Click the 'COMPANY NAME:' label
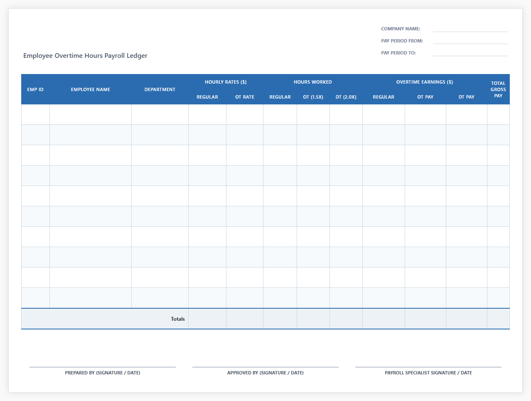 point(401,29)
